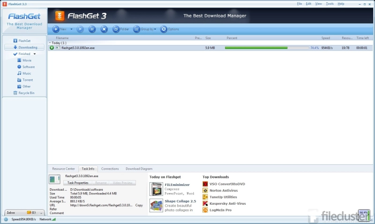Open the Movie category
This screenshot has width=375, height=224.
pyautogui.click(x=24, y=61)
